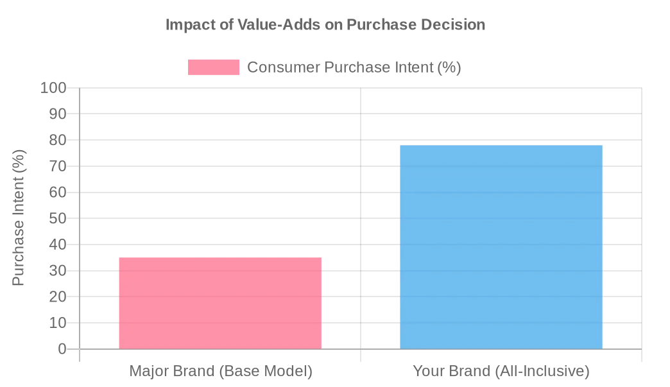Click the vertical gridline between the two bars

tap(361, 193)
